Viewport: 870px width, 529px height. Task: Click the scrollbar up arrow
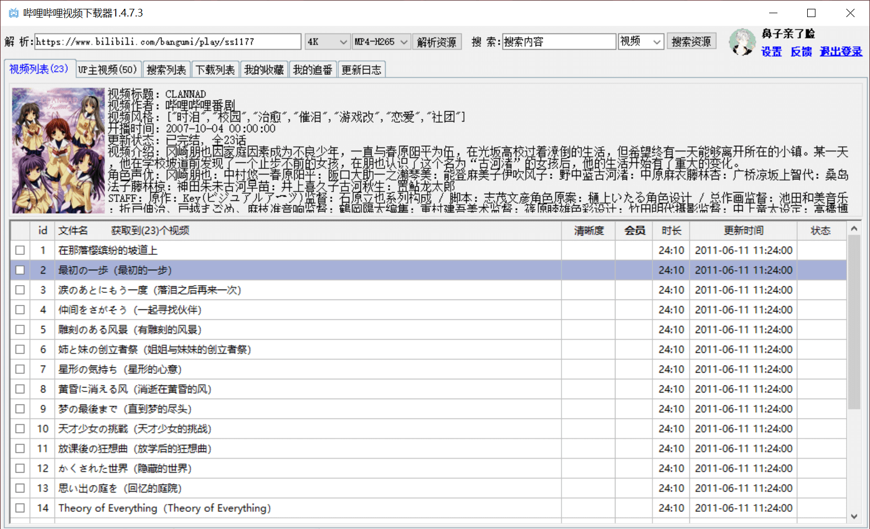pos(854,228)
